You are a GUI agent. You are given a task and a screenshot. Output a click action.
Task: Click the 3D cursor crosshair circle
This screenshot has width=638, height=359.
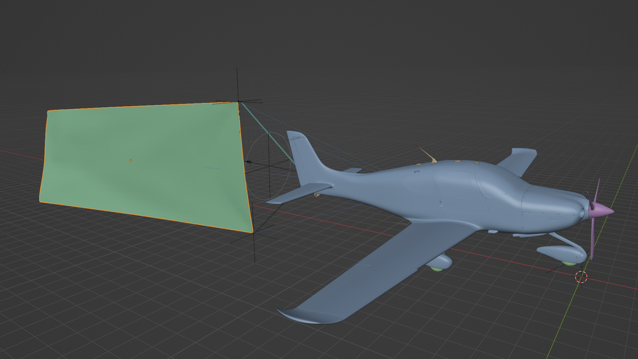(581, 277)
